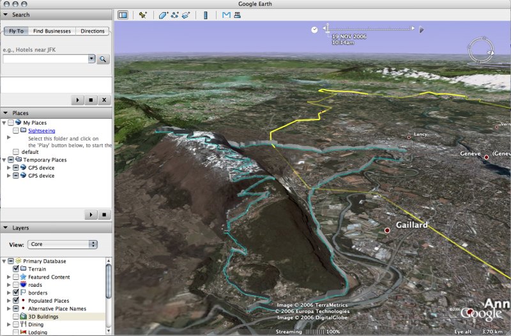Click the navigation compass ring
The image size is (511, 336).
click(x=481, y=50)
